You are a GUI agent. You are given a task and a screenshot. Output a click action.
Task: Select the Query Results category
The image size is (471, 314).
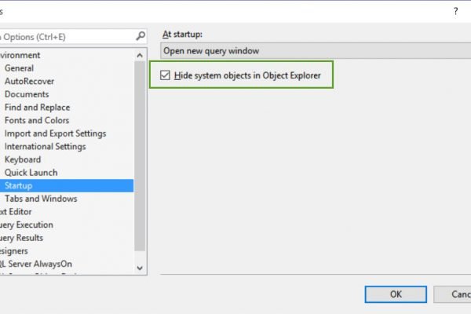click(x=21, y=238)
